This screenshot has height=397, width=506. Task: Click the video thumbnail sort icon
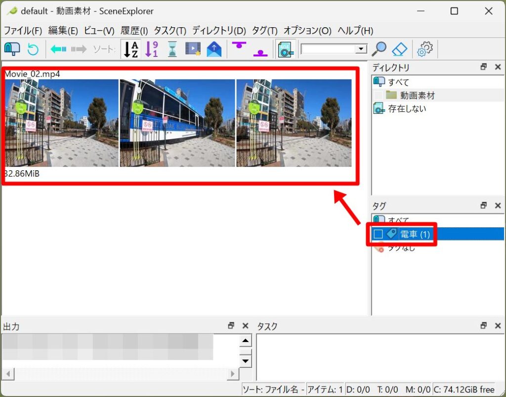tap(193, 49)
